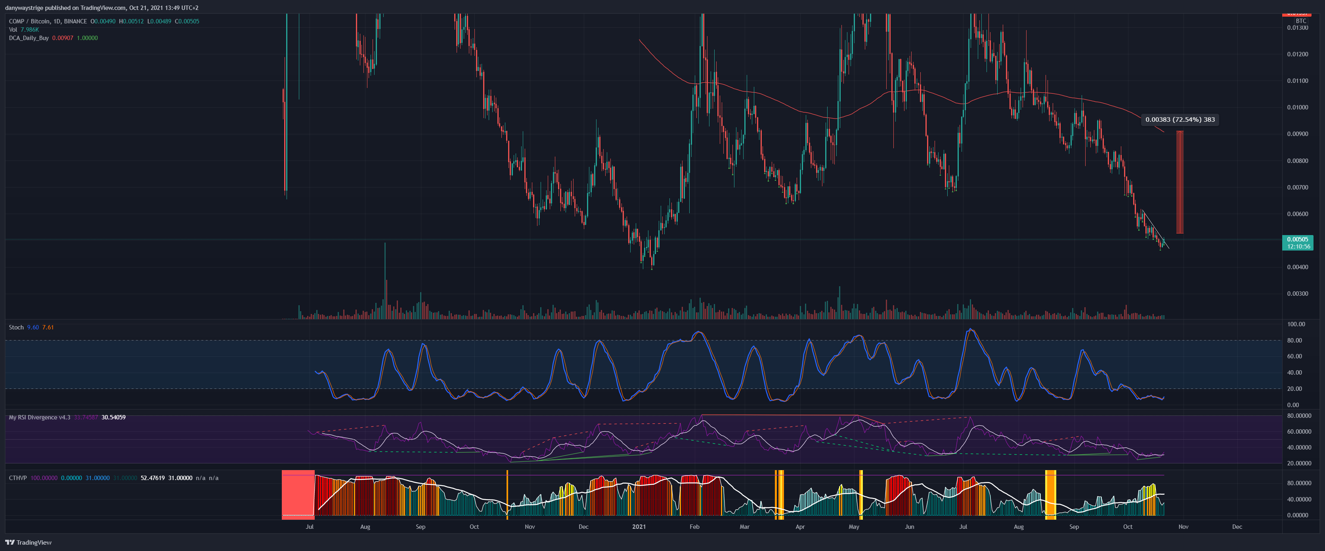Image resolution: width=1325 pixels, height=551 pixels.
Task: Click the 0.00383 (72.54%) measurement tooltip
Action: pos(1180,119)
